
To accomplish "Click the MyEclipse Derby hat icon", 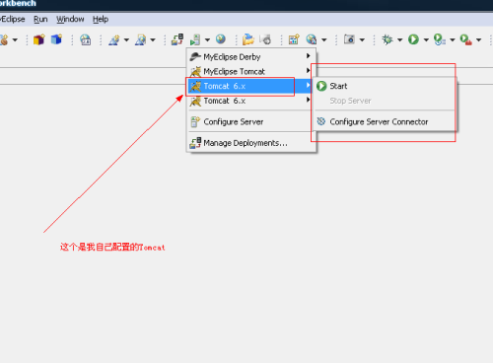I will point(195,56).
